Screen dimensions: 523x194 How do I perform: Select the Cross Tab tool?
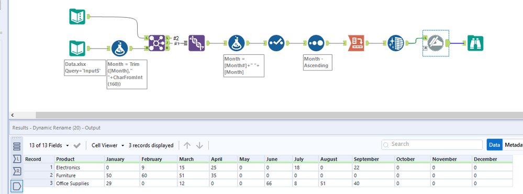[356, 43]
